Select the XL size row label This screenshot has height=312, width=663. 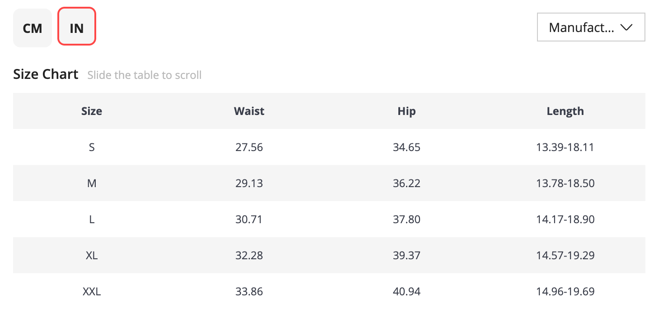click(x=92, y=255)
